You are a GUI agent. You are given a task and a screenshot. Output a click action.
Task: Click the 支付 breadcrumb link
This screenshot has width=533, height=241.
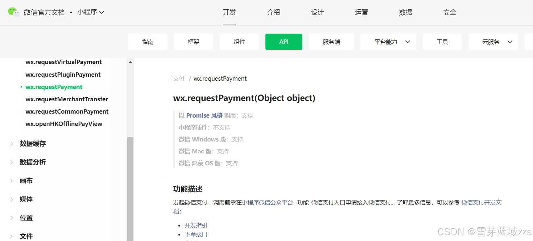[x=179, y=79]
